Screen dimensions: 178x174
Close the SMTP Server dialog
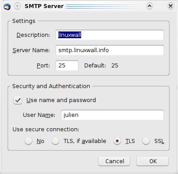point(170,6)
